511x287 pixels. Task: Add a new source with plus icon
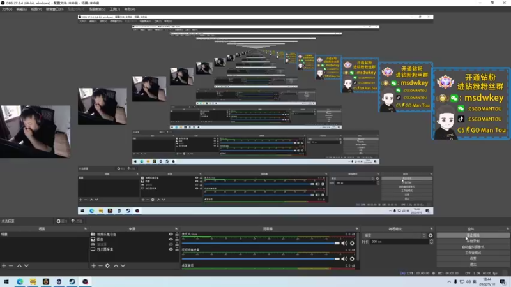pyautogui.click(x=93, y=266)
